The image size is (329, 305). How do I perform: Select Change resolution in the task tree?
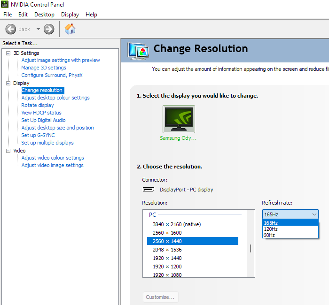coord(43,90)
